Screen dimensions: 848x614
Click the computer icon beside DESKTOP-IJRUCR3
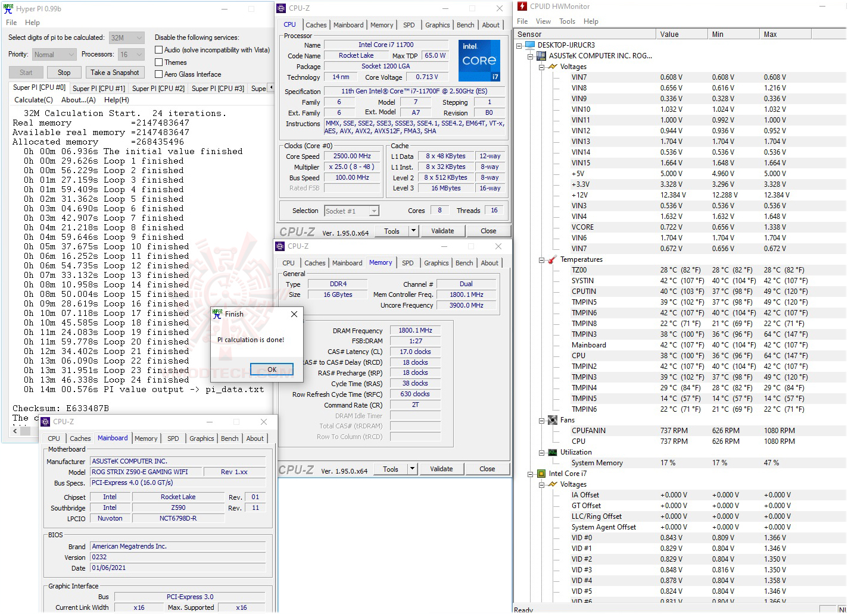pos(529,45)
